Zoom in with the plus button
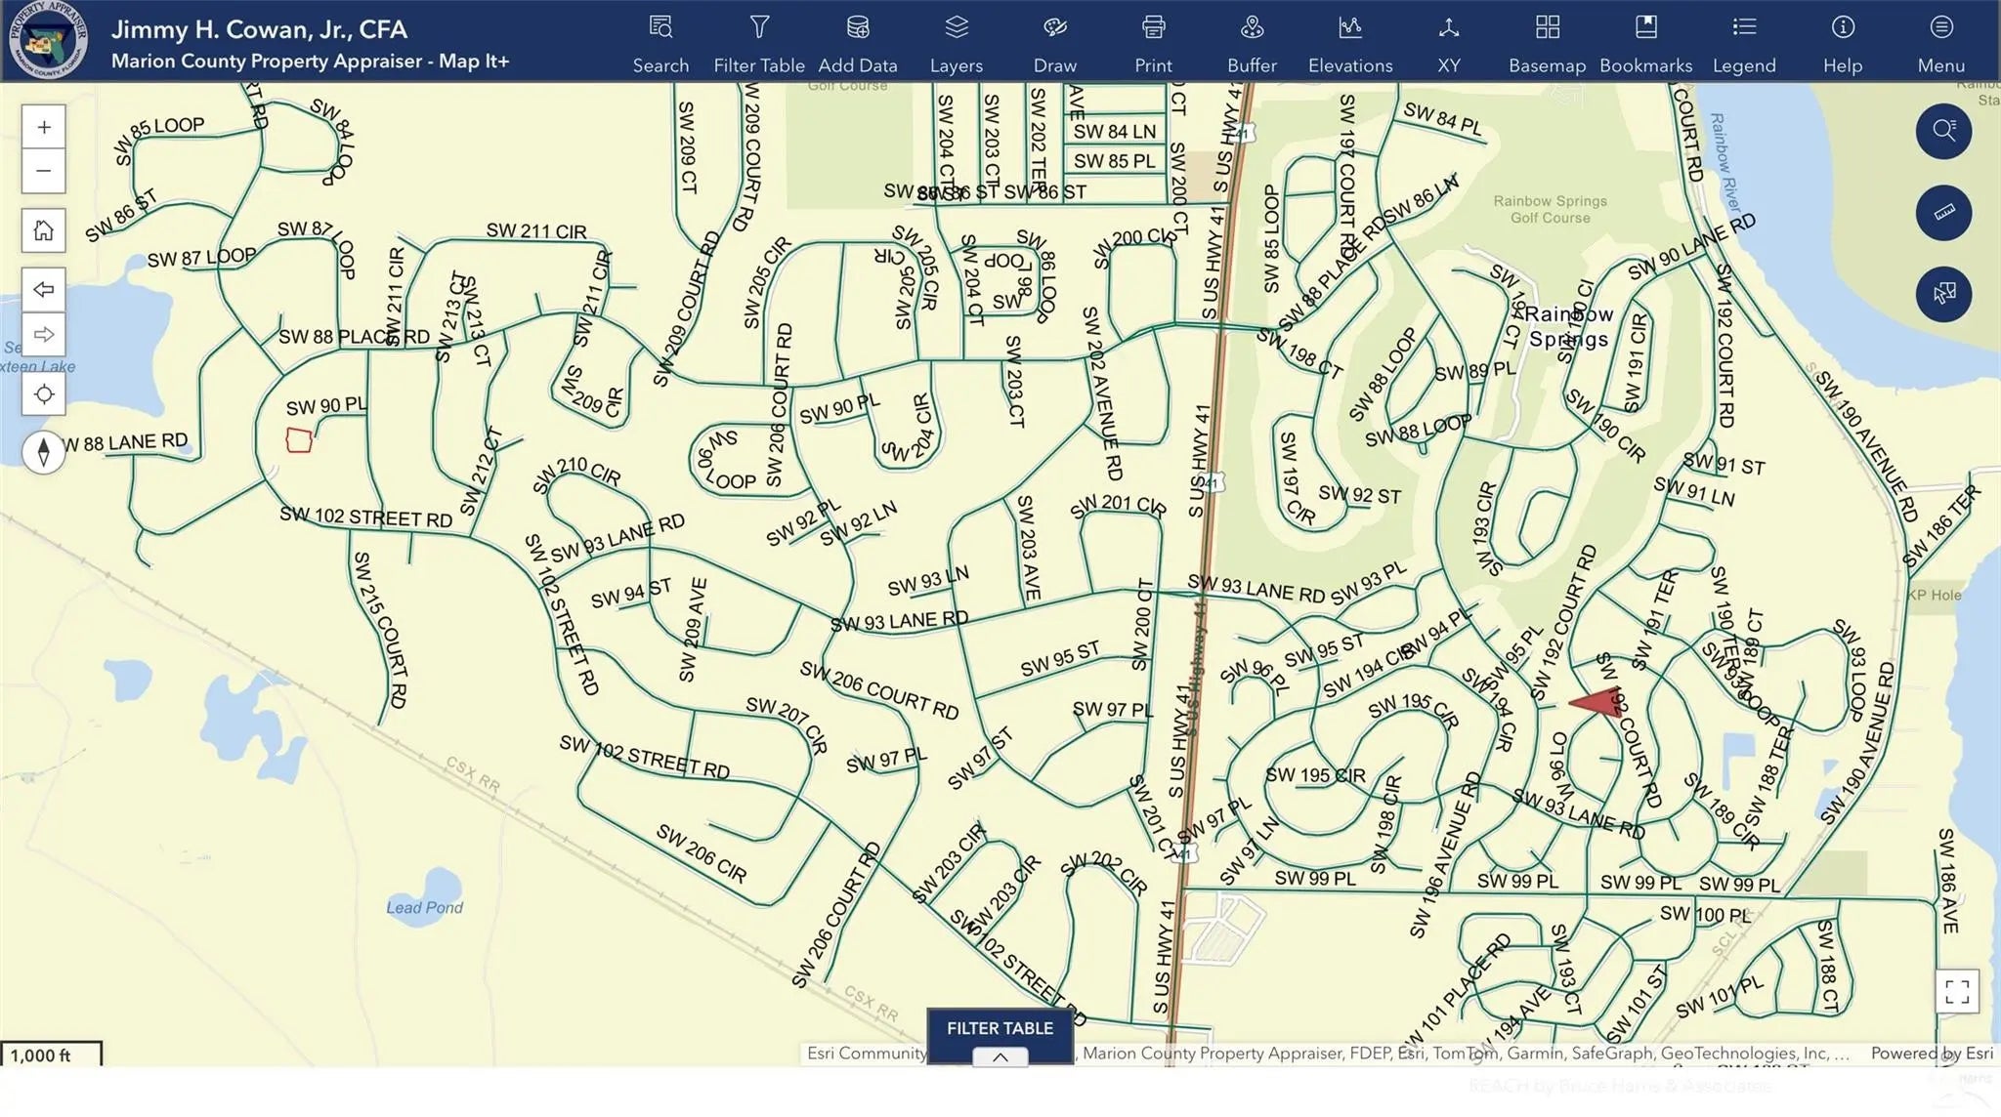 44,127
